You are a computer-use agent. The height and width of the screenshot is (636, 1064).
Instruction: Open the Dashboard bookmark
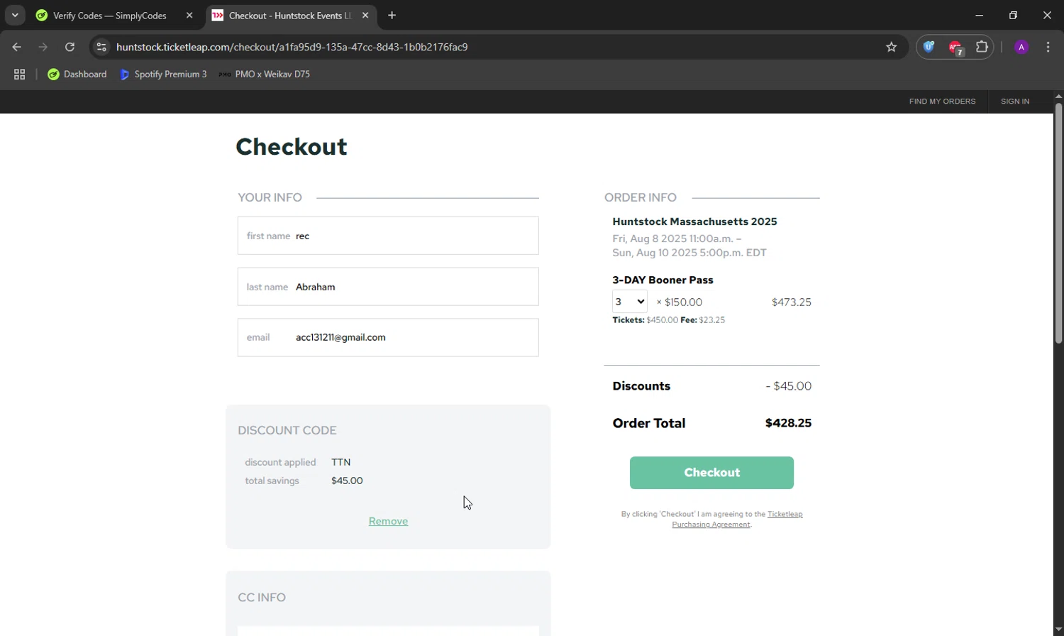(77, 74)
